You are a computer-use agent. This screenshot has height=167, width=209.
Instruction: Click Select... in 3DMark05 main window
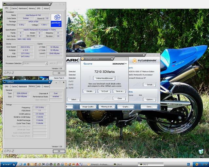(x=74, y=99)
